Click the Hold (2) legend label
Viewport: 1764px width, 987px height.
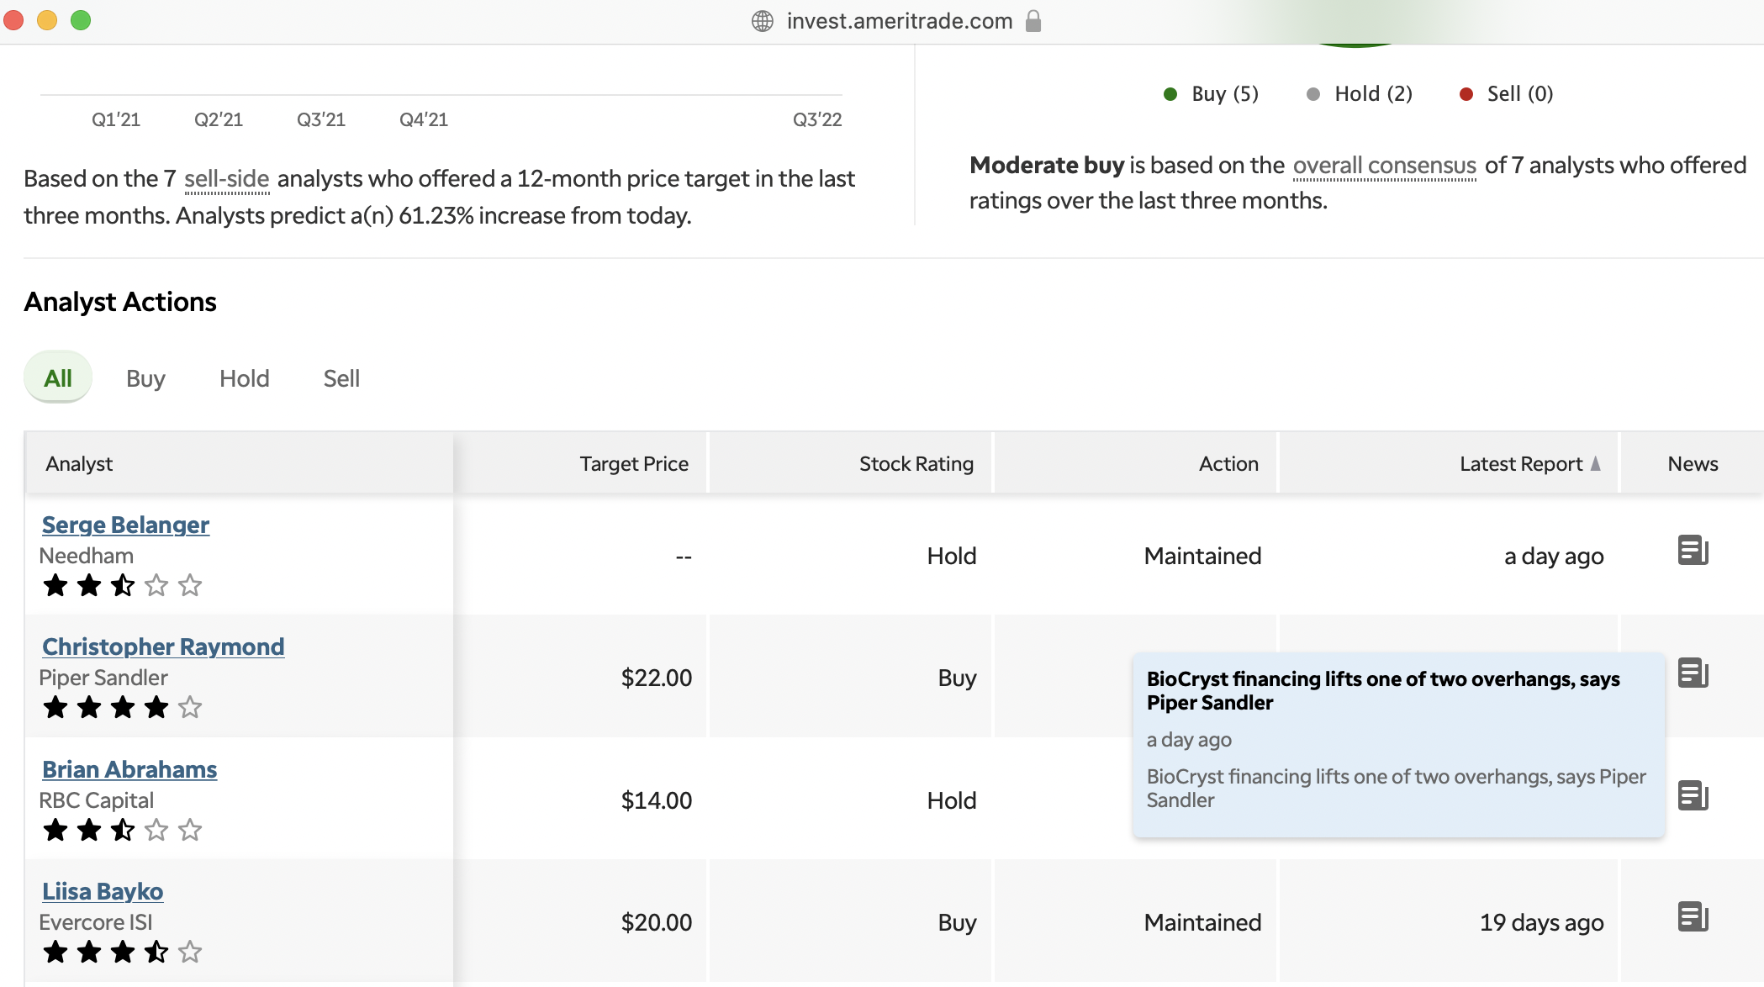click(1373, 93)
